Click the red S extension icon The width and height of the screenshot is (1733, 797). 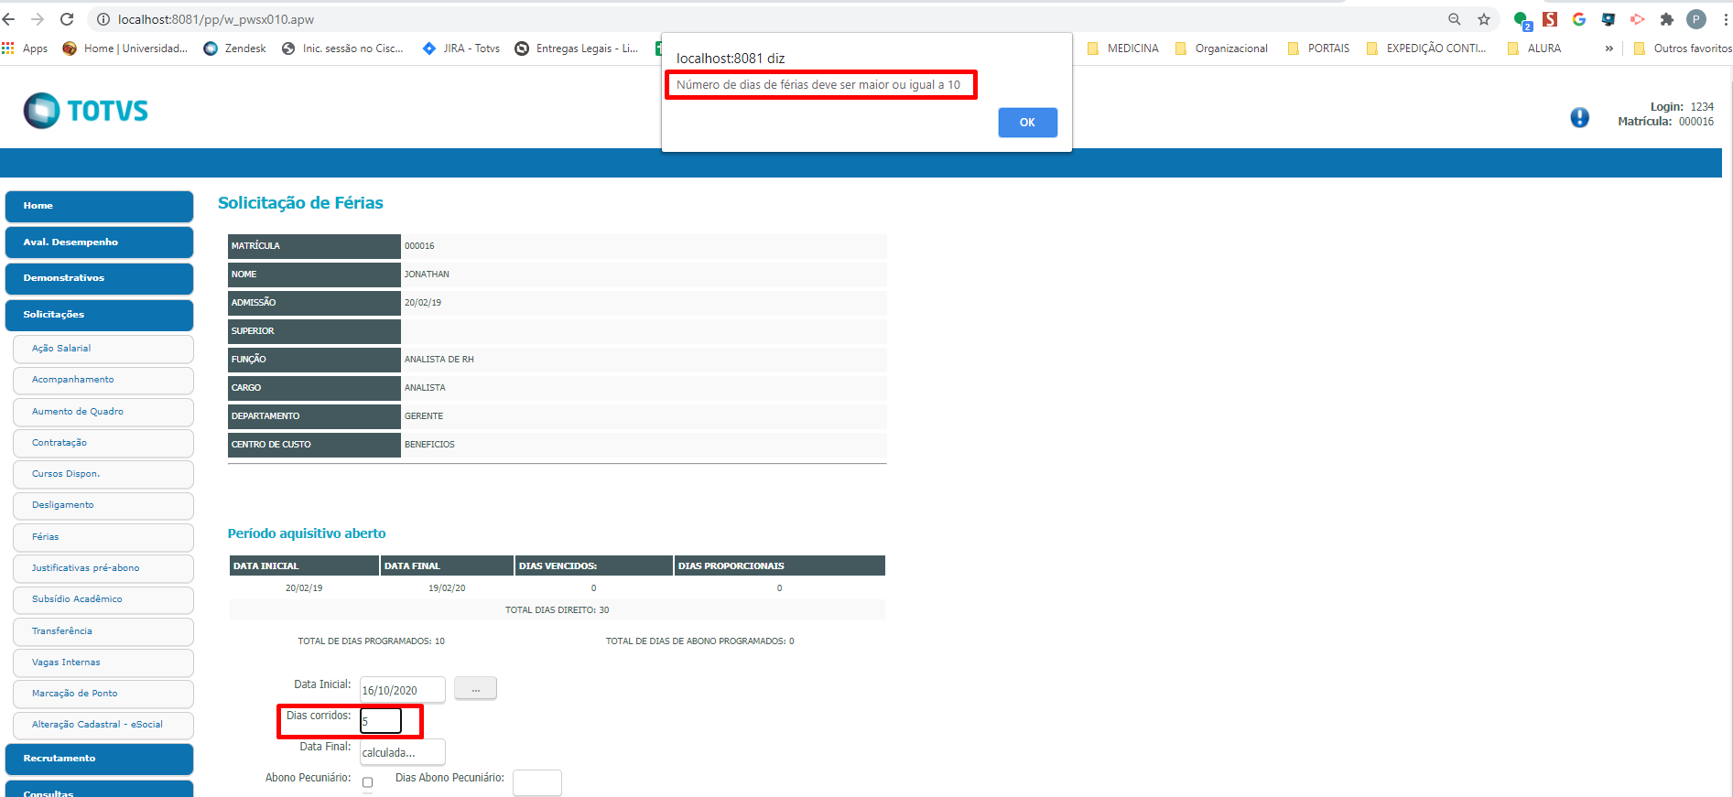click(x=1550, y=18)
